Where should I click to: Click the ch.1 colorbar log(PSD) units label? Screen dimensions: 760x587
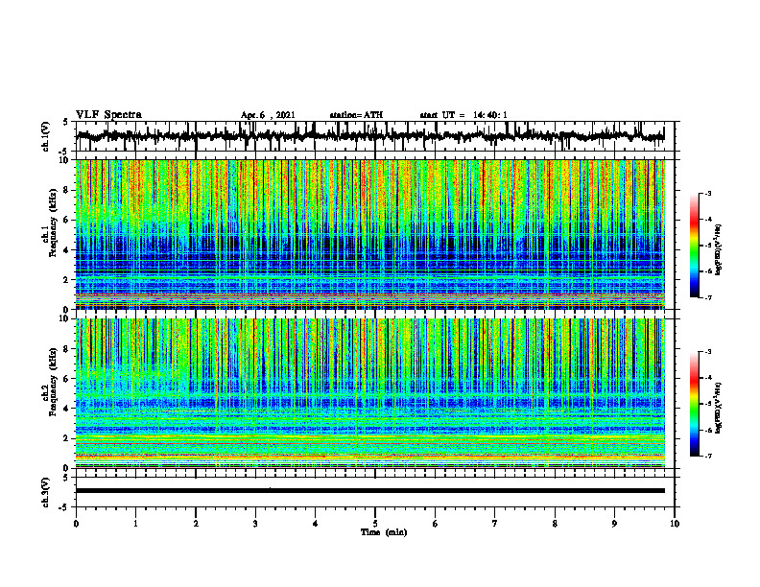[x=719, y=249]
